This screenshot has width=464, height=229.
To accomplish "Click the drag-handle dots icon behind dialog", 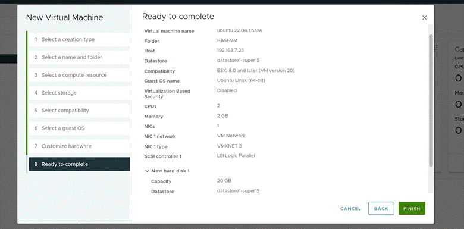I will coord(436,48).
